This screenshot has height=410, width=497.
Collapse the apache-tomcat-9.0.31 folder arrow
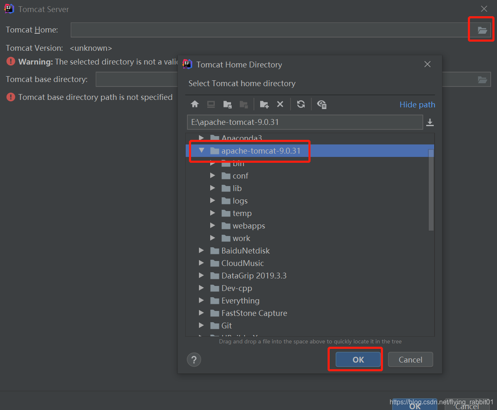coord(201,150)
